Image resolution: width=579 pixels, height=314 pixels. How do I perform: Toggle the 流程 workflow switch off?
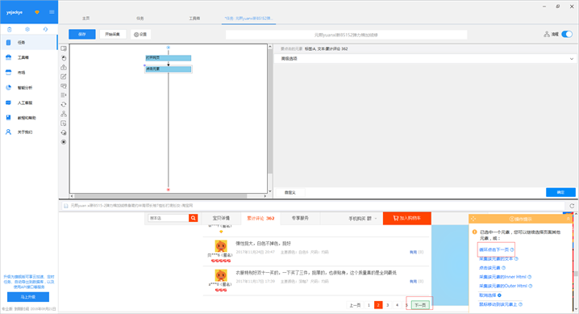pyautogui.click(x=567, y=34)
